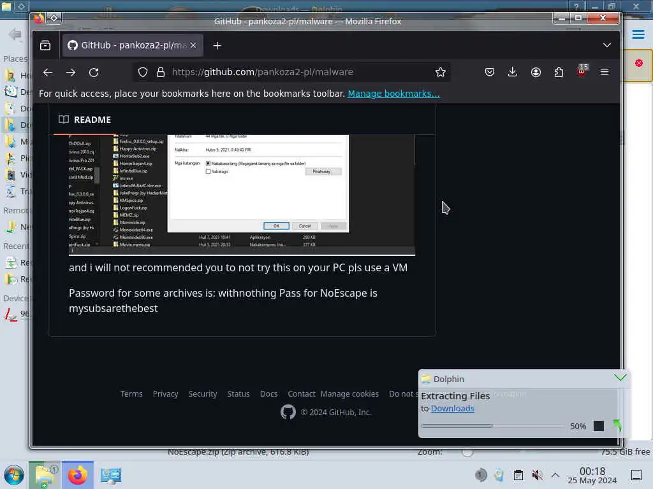Adjust Dolphin zoom slider
Image resolution: width=653 pixels, height=489 pixels.
click(x=467, y=452)
